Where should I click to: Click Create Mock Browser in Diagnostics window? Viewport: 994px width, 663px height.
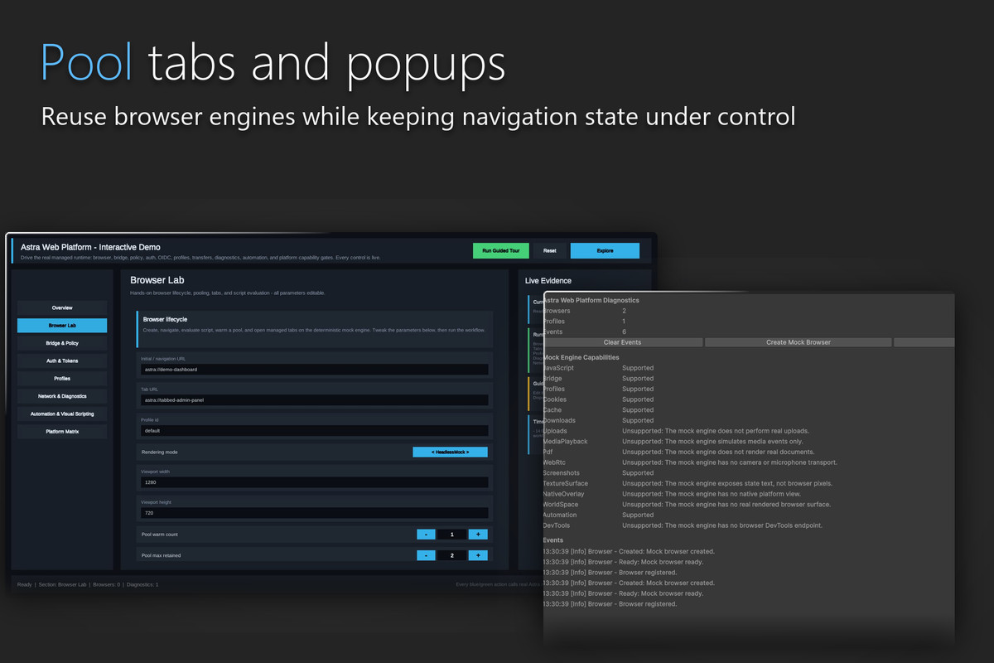coord(799,342)
